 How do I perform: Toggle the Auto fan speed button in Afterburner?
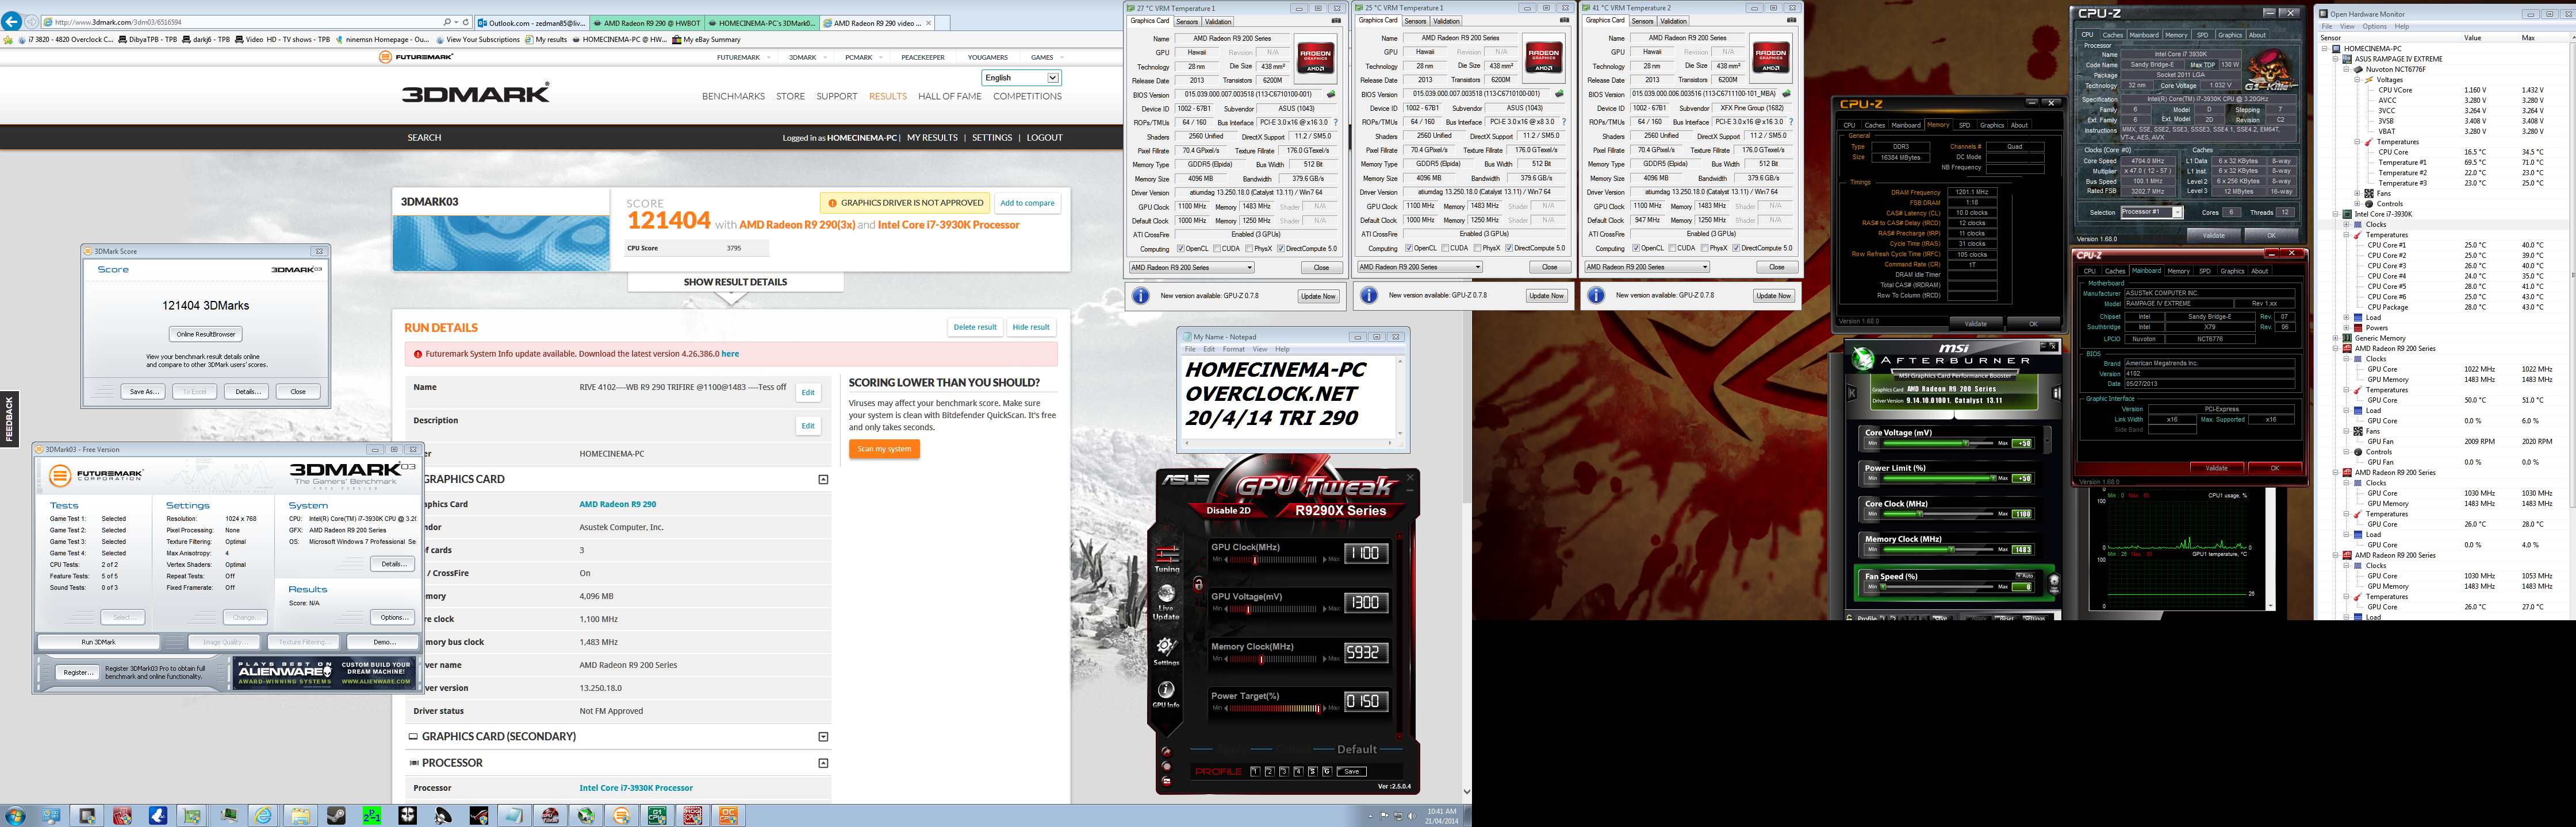(2024, 576)
